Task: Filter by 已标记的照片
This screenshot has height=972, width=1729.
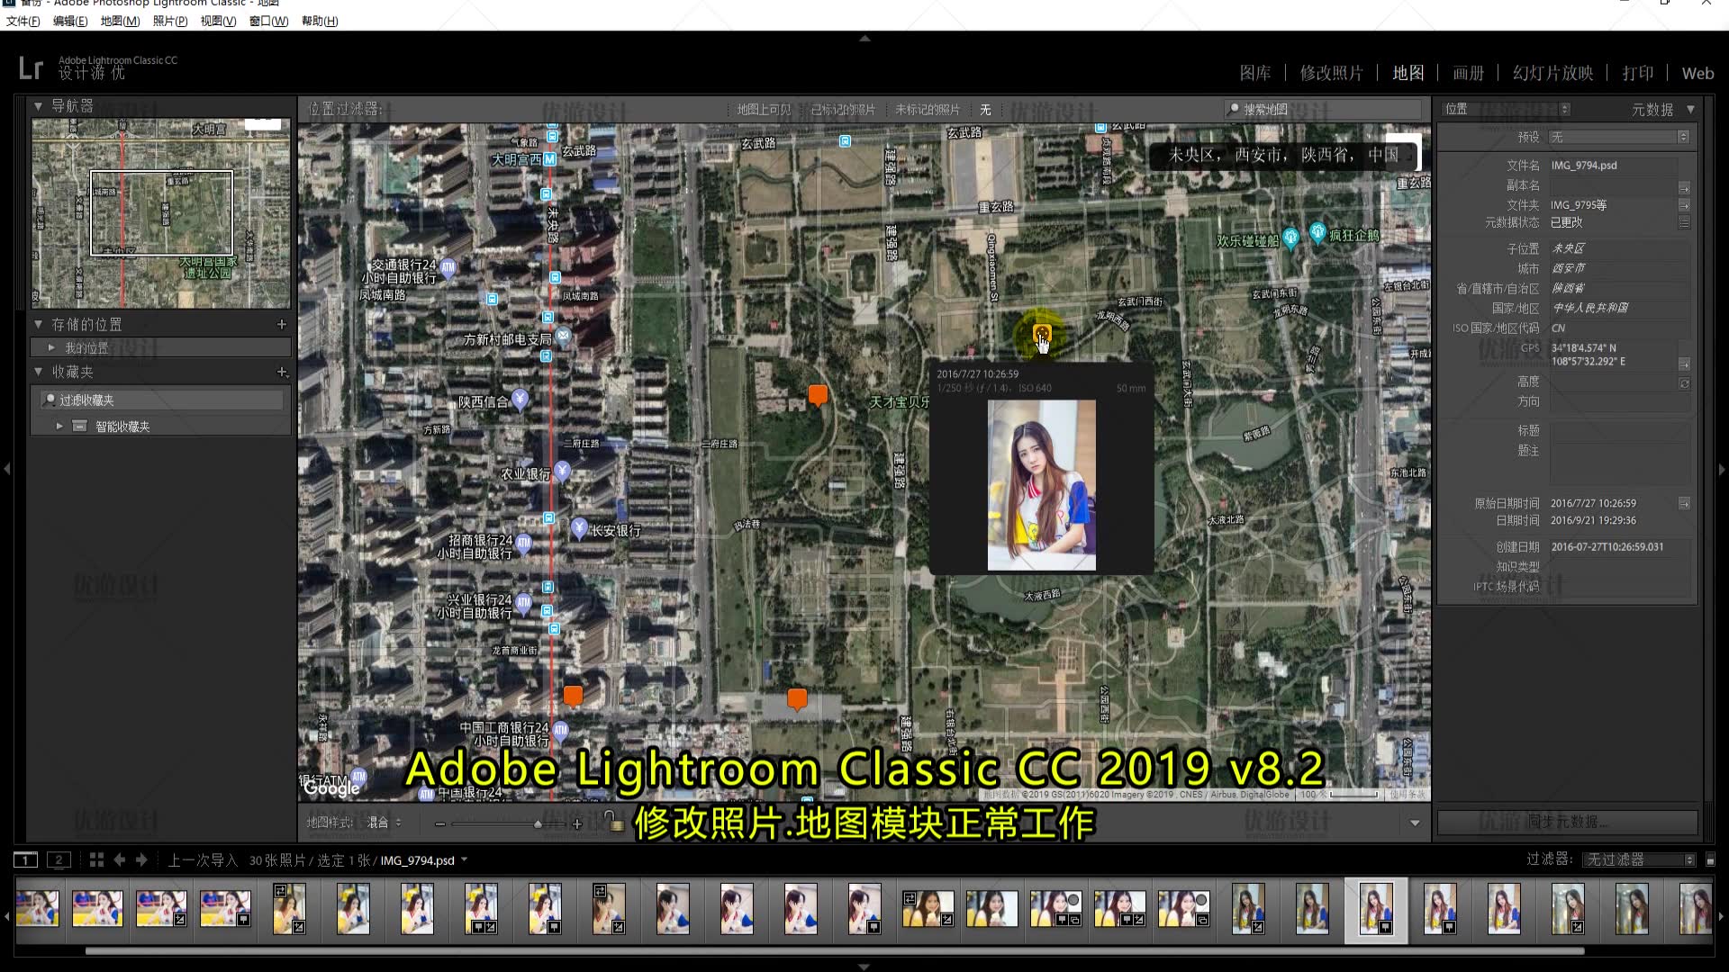Action: pos(843,110)
